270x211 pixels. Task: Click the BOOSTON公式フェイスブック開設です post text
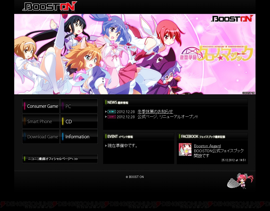219,153
